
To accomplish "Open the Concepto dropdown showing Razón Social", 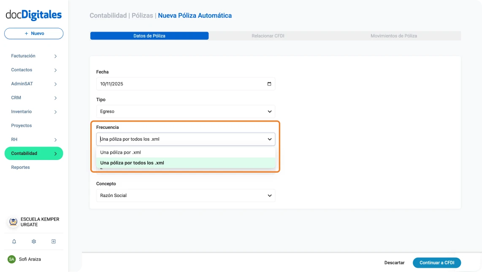I will 186,195.
